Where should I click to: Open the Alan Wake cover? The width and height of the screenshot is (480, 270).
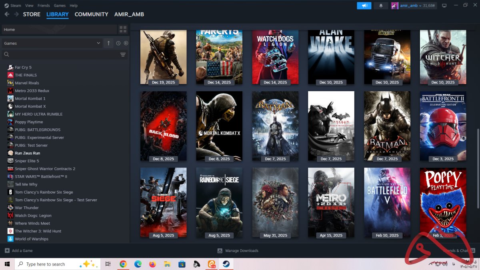(x=331, y=57)
